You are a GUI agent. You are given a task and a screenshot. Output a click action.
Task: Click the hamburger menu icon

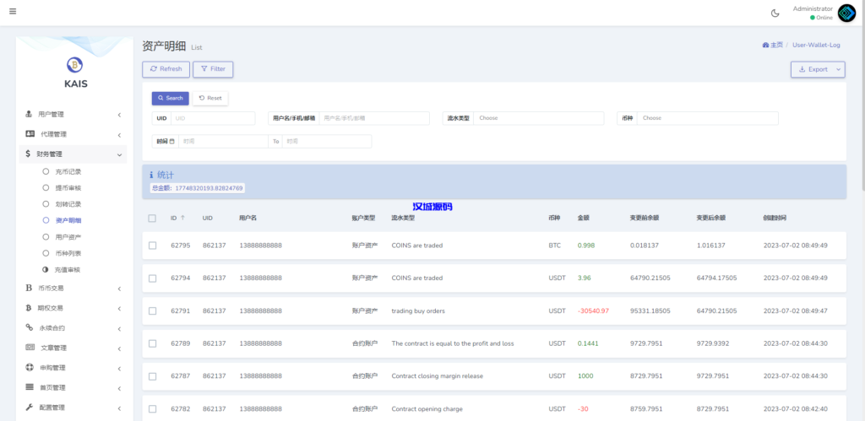12,12
